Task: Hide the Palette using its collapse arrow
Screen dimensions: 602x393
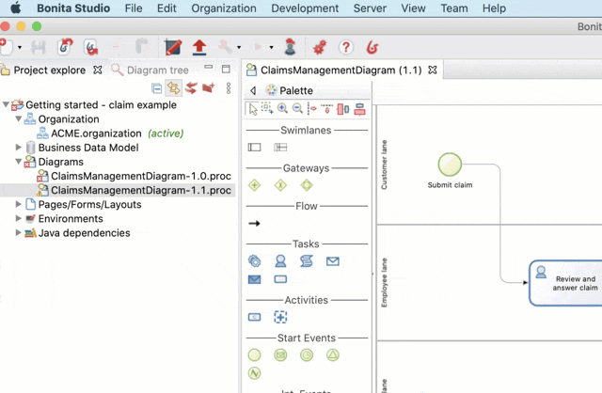Action: click(253, 91)
